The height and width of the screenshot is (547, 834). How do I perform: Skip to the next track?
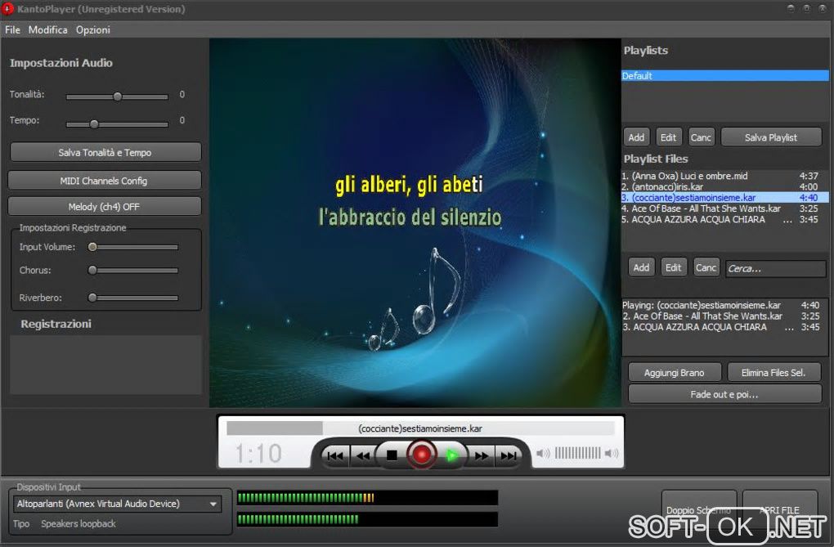tap(509, 455)
